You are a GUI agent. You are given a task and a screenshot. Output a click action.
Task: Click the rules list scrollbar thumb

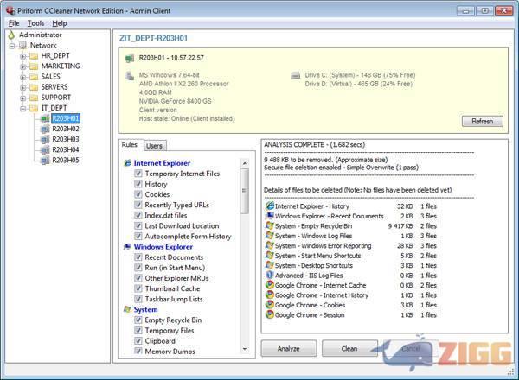pyautogui.click(x=245, y=191)
